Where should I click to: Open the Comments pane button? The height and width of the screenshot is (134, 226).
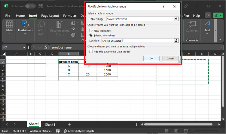(x=208, y=15)
